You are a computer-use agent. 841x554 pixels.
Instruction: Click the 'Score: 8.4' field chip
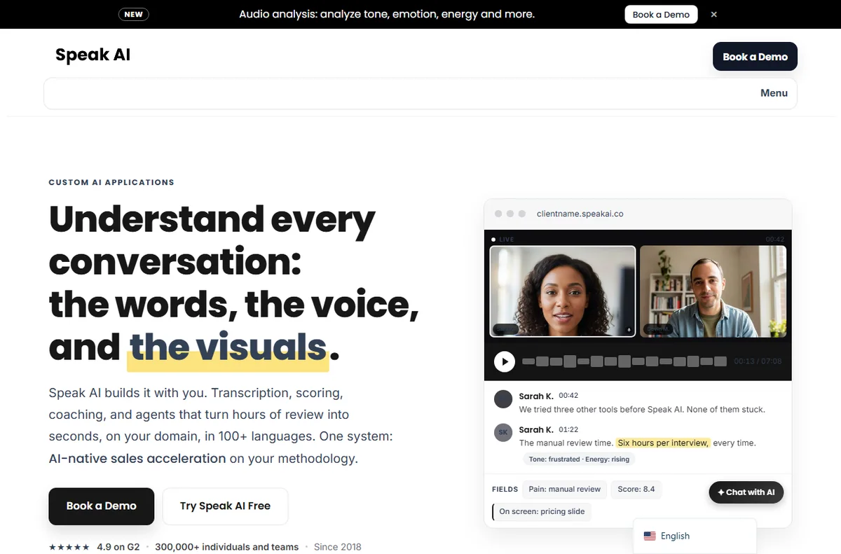[636, 490]
